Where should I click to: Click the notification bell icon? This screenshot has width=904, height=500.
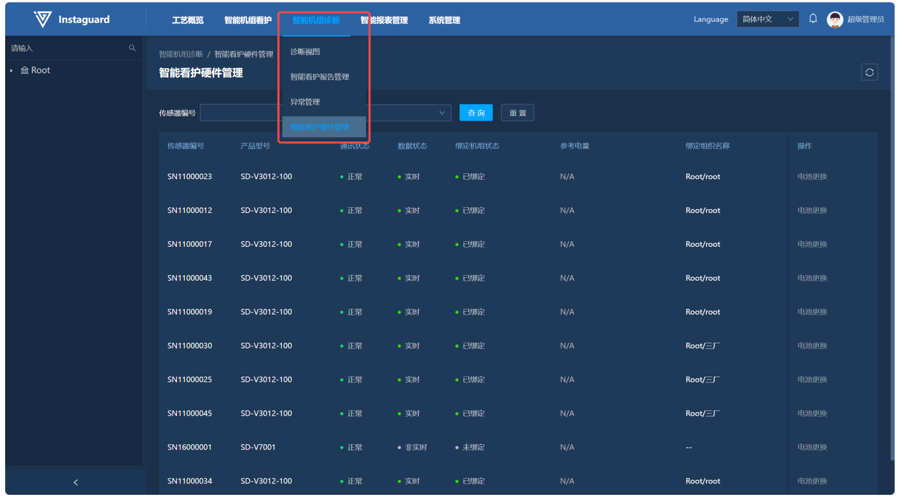click(813, 19)
